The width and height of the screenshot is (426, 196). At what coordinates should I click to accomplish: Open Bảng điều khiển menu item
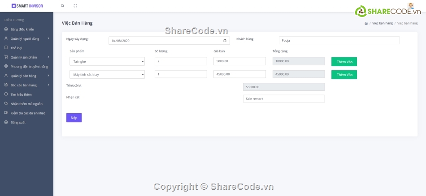point(22,29)
